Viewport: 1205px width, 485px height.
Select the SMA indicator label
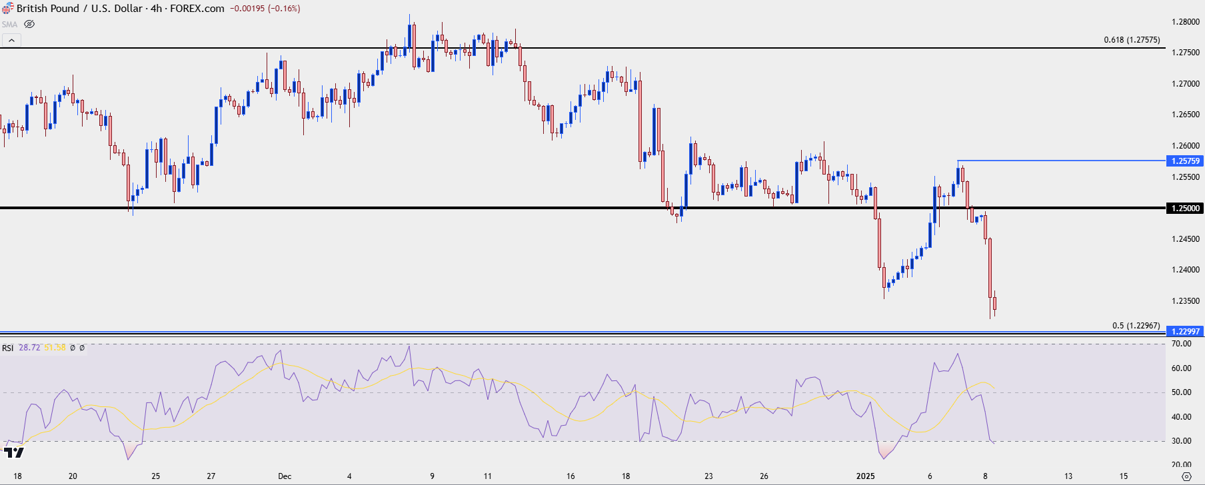click(x=9, y=24)
